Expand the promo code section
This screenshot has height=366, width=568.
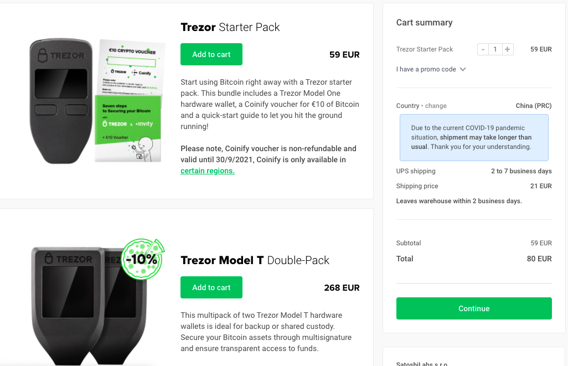(x=426, y=69)
